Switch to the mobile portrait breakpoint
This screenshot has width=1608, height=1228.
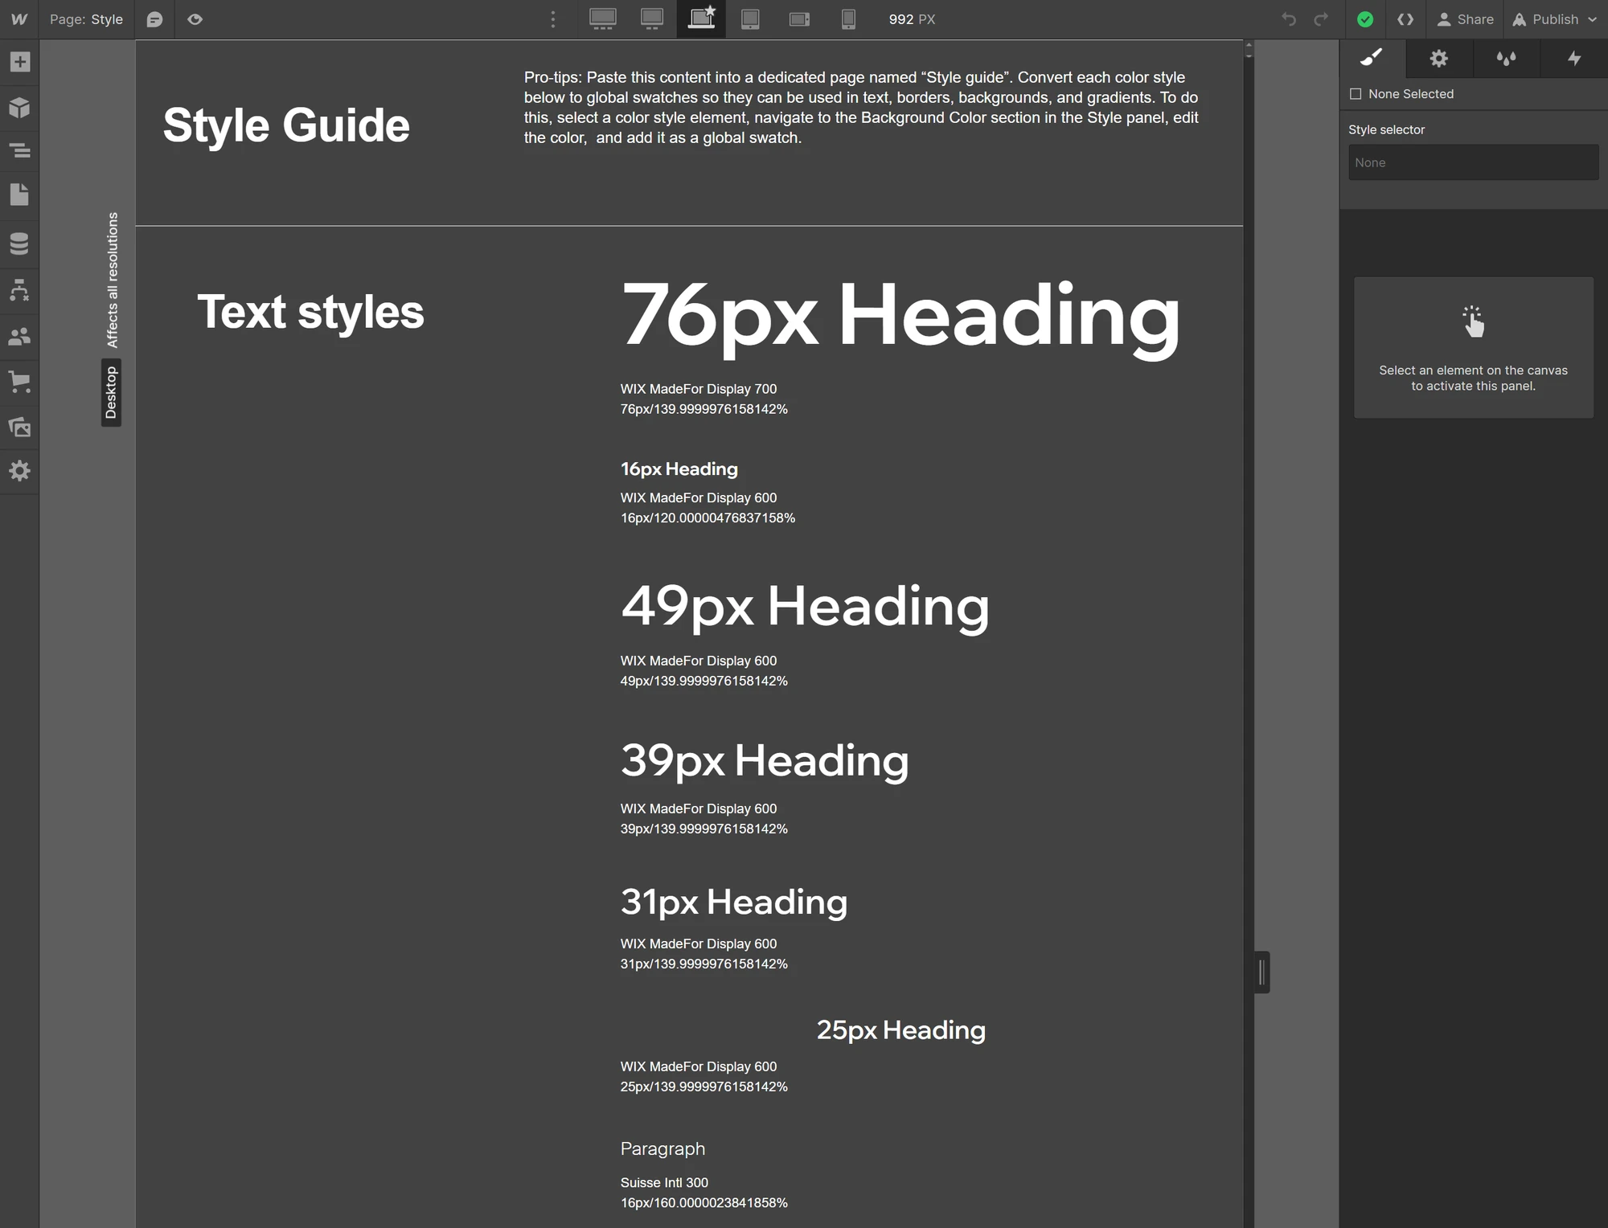pyautogui.click(x=848, y=19)
